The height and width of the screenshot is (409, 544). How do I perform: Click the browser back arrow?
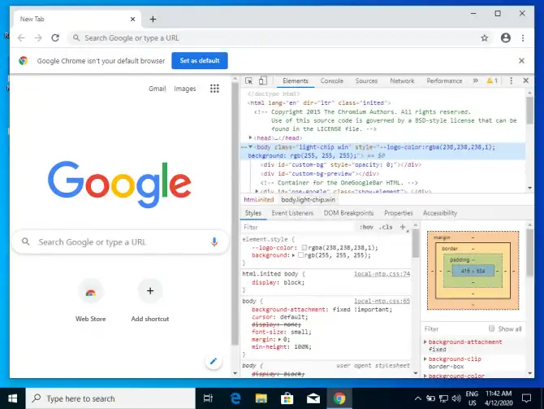[21, 38]
